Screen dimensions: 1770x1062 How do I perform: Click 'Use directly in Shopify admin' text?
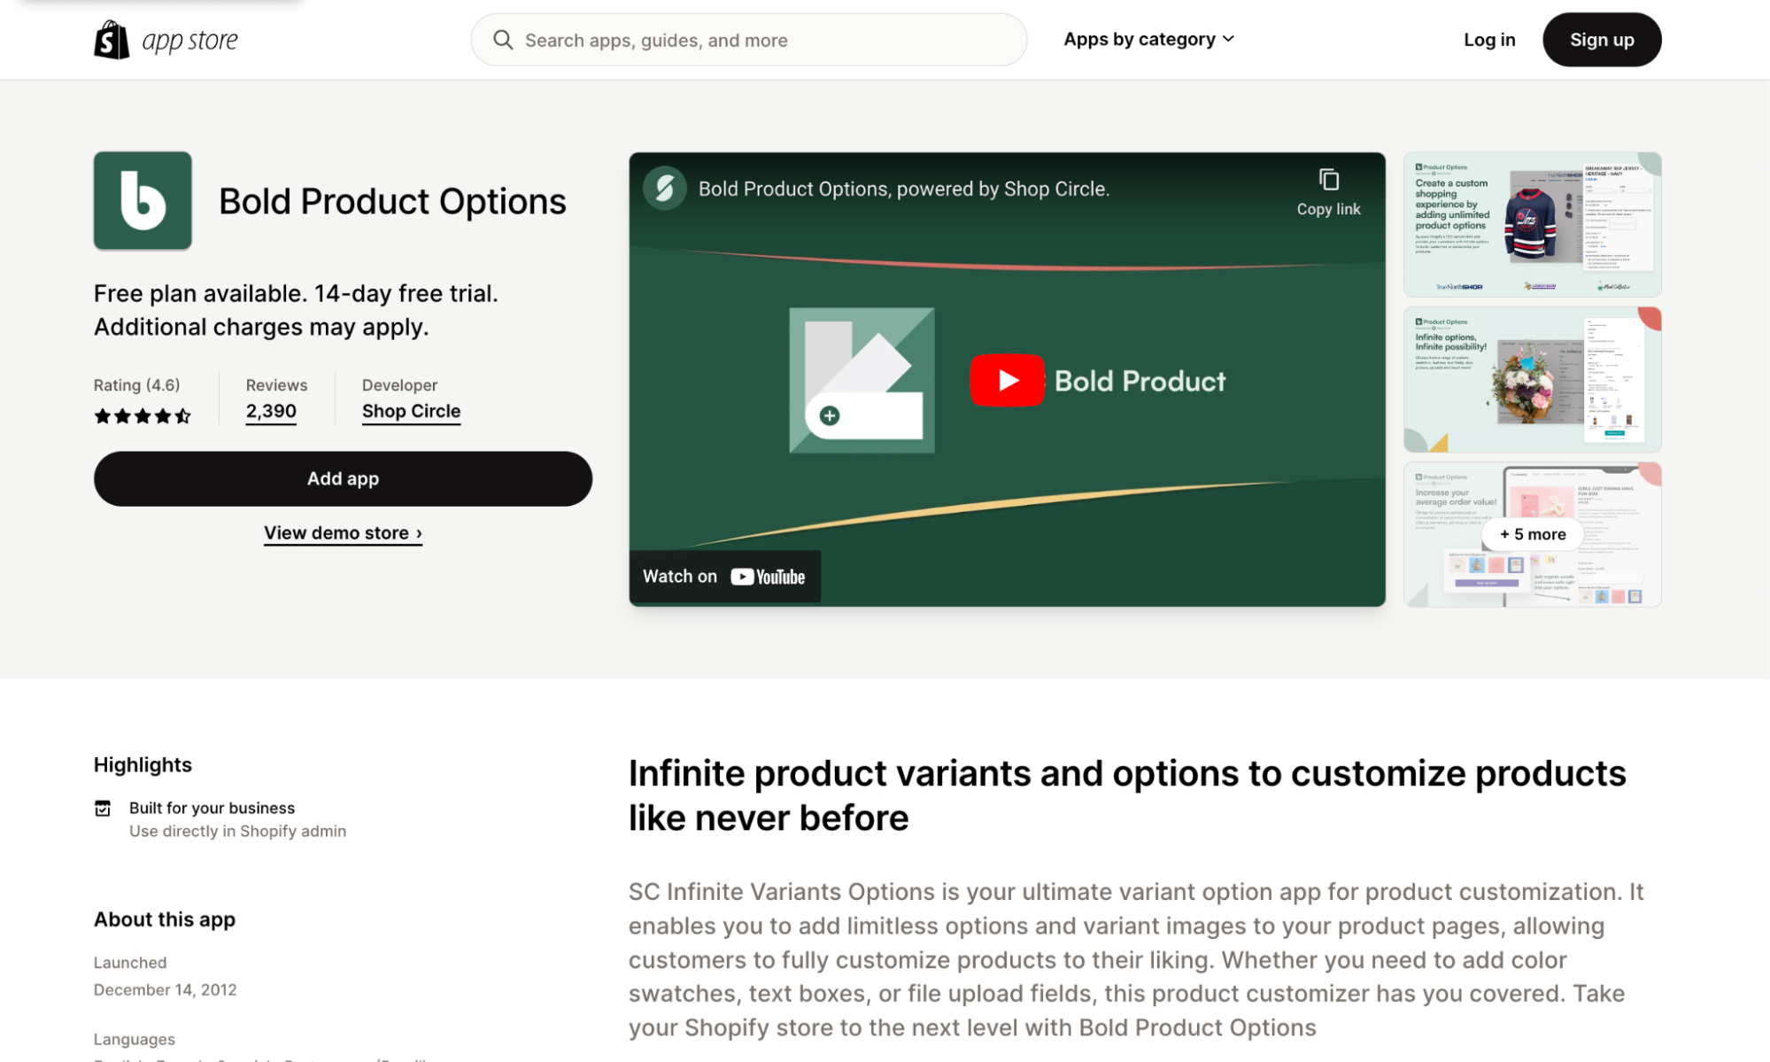pyautogui.click(x=237, y=831)
